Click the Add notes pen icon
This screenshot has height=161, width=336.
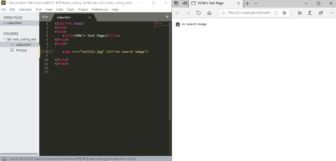(x=310, y=13)
